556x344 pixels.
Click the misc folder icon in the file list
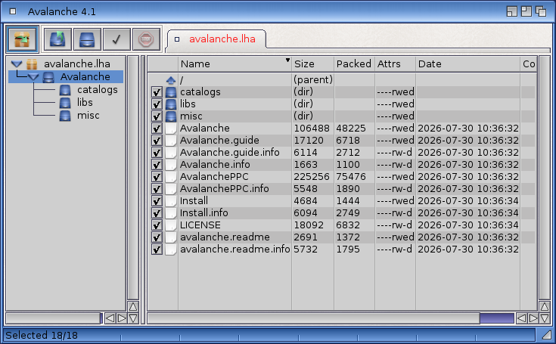tap(171, 116)
